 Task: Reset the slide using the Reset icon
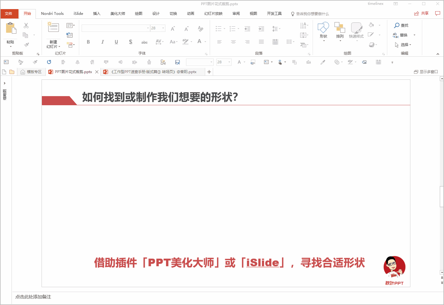pos(69,35)
